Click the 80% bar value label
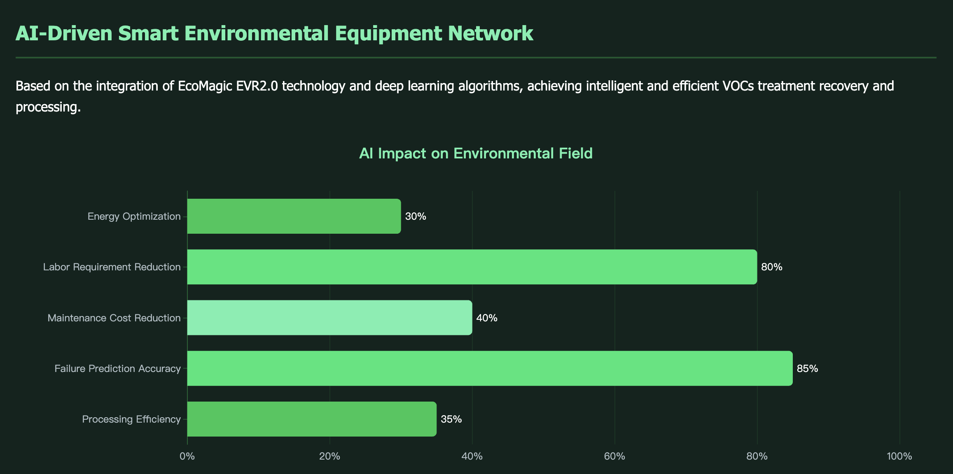This screenshot has width=953, height=474. click(771, 267)
